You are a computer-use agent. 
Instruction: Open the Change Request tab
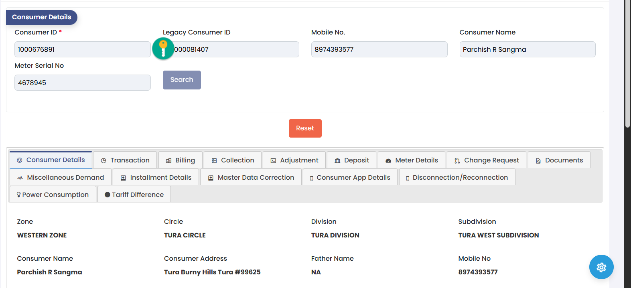point(487,160)
